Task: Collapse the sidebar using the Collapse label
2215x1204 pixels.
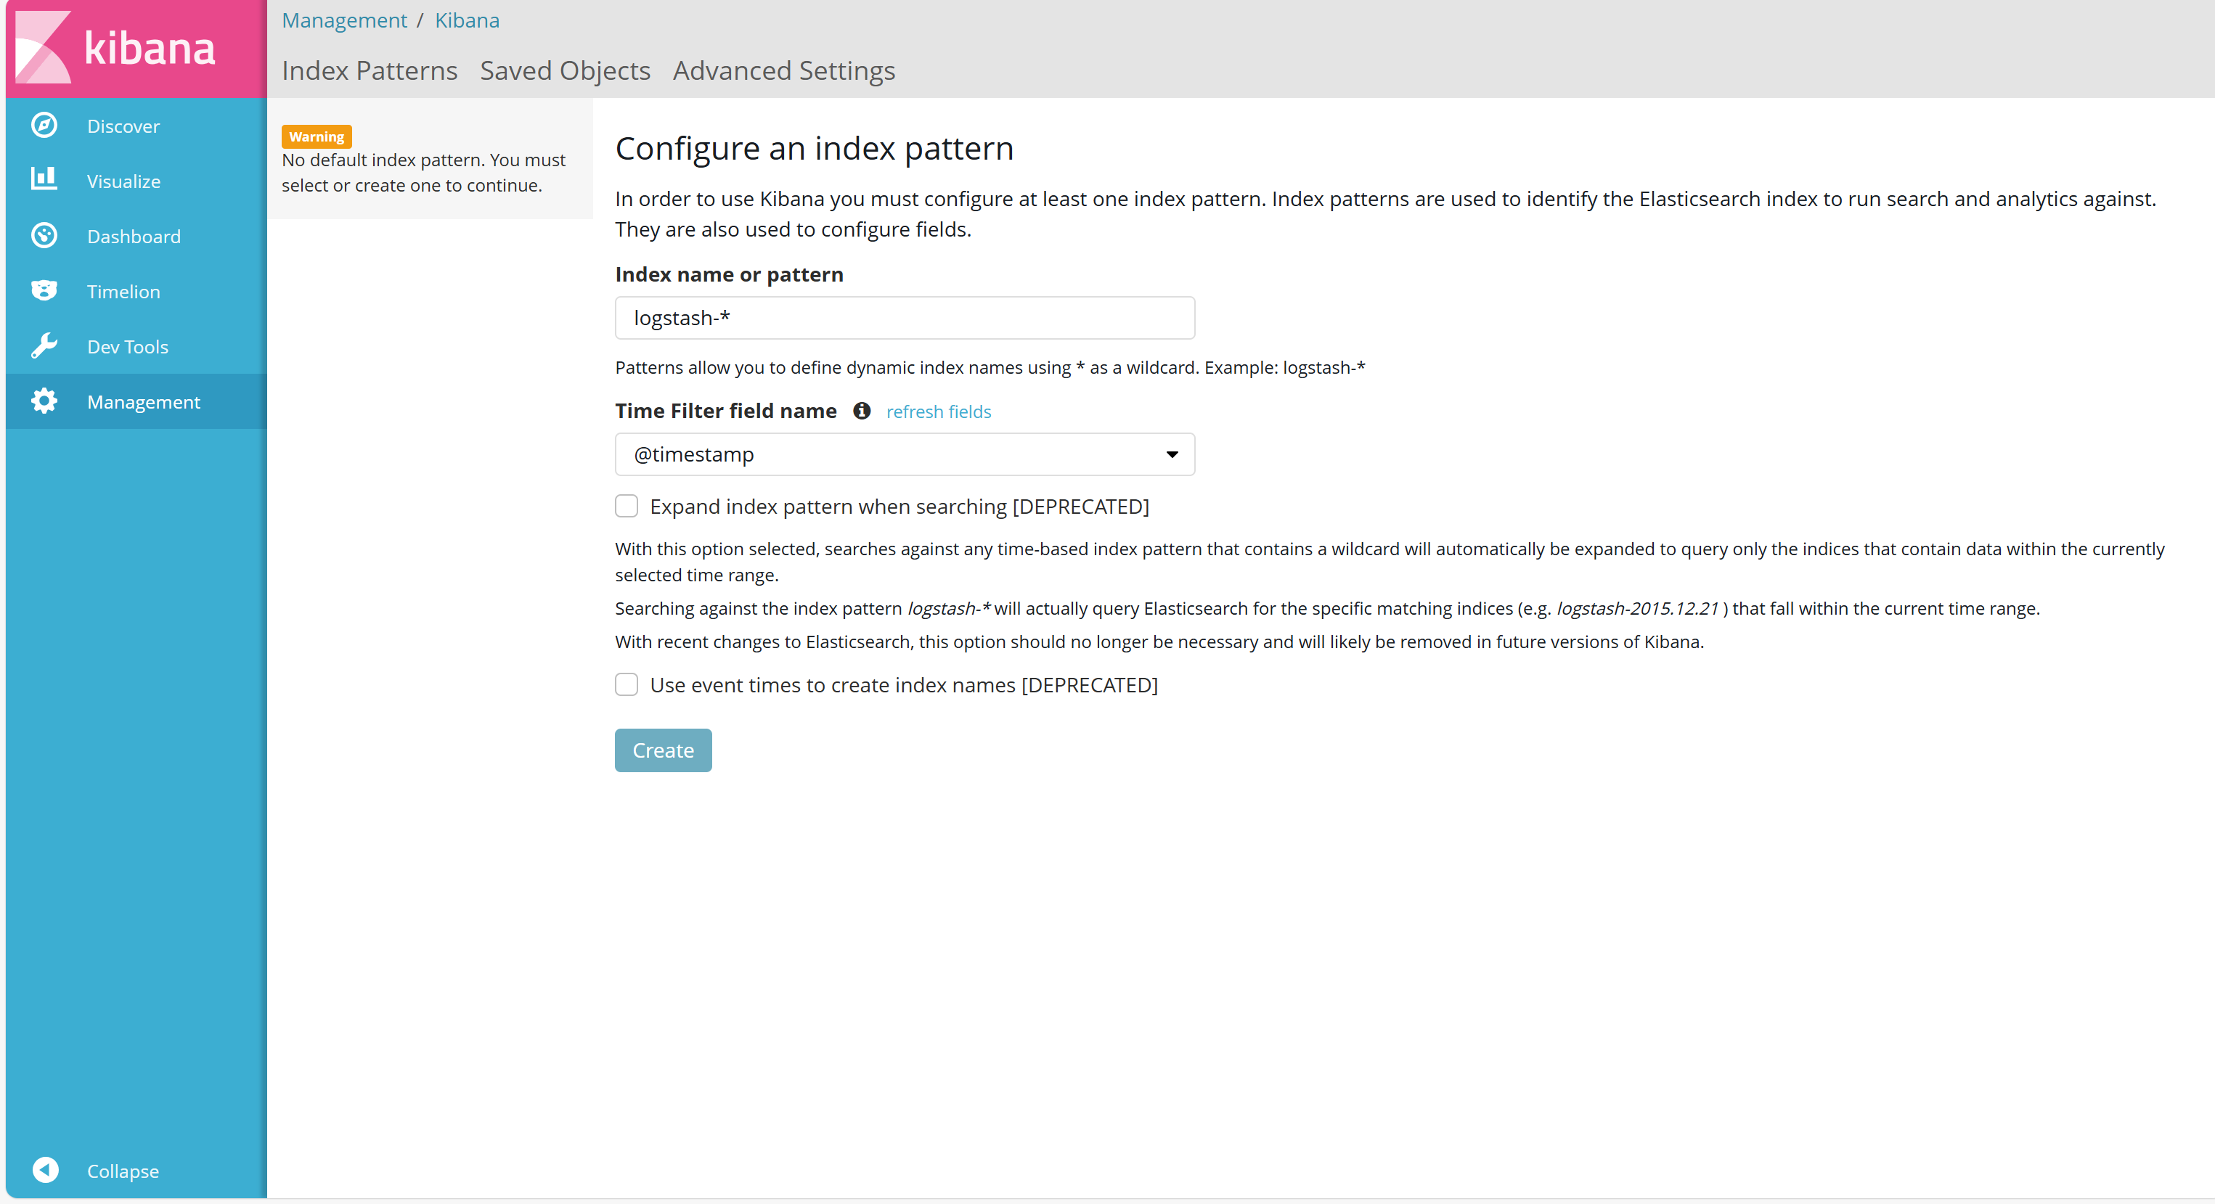Action: pos(123,1171)
